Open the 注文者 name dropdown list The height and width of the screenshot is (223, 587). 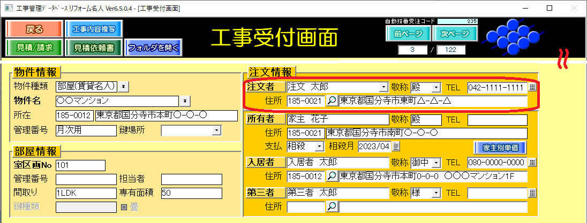pyautogui.click(x=383, y=87)
